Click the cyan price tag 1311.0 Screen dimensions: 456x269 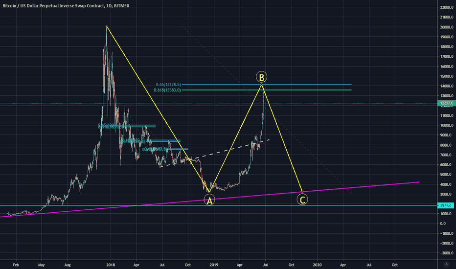point(446,205)
